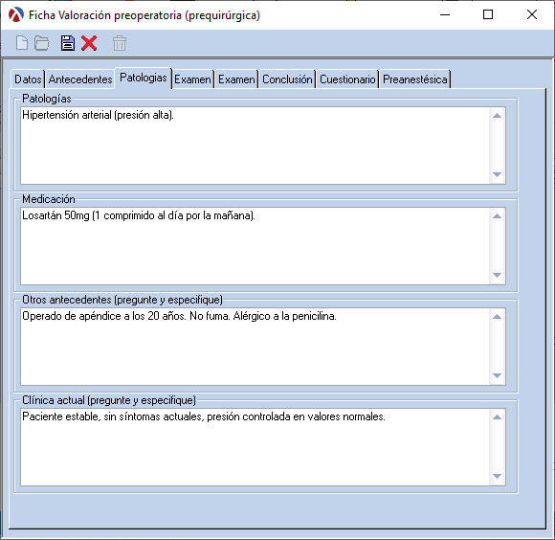Open the Antecedentes tab

80,79
